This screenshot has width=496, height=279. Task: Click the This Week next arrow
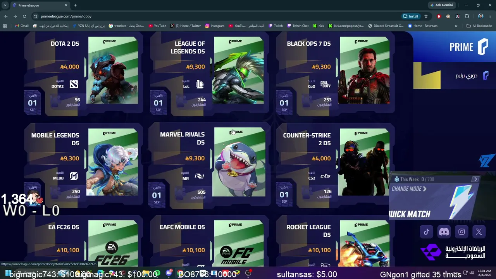475,179
